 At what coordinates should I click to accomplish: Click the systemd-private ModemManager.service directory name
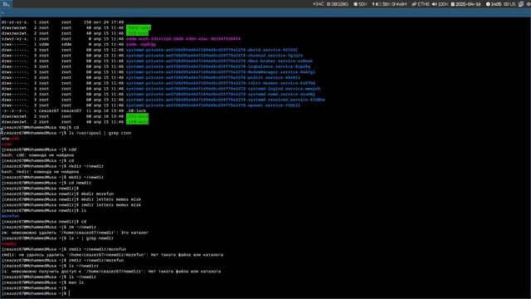point(221,72)
